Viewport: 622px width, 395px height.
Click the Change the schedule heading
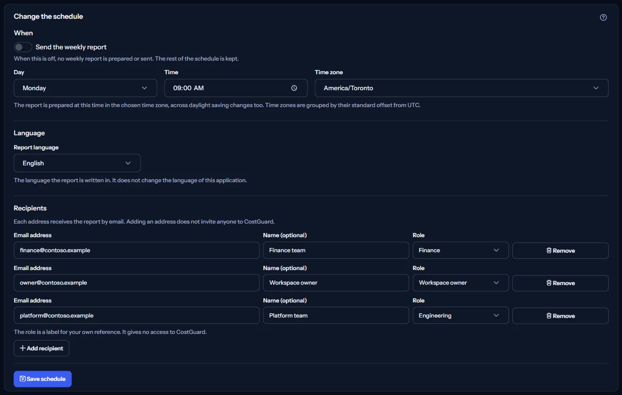click(48, 16)
